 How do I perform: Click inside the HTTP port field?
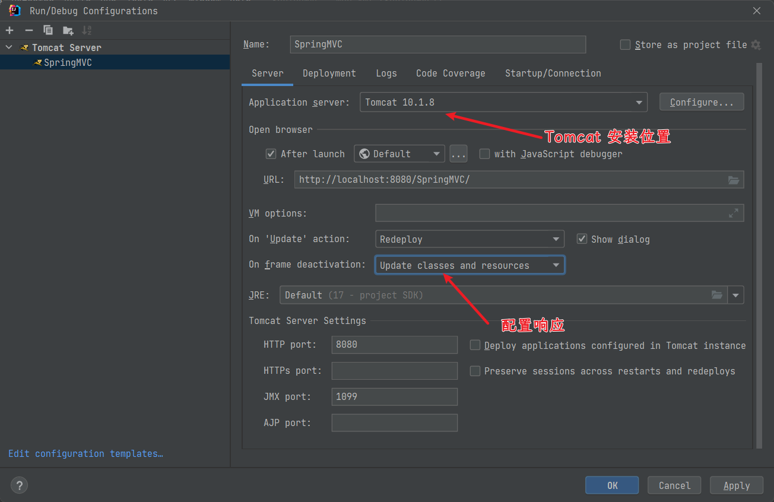394,345
